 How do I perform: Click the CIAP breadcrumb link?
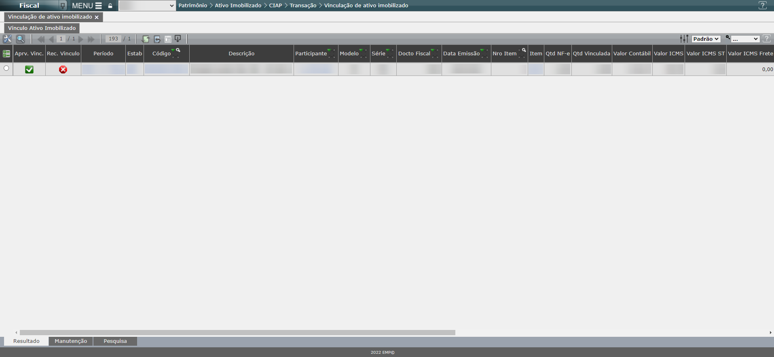click(x=275, y=6)
